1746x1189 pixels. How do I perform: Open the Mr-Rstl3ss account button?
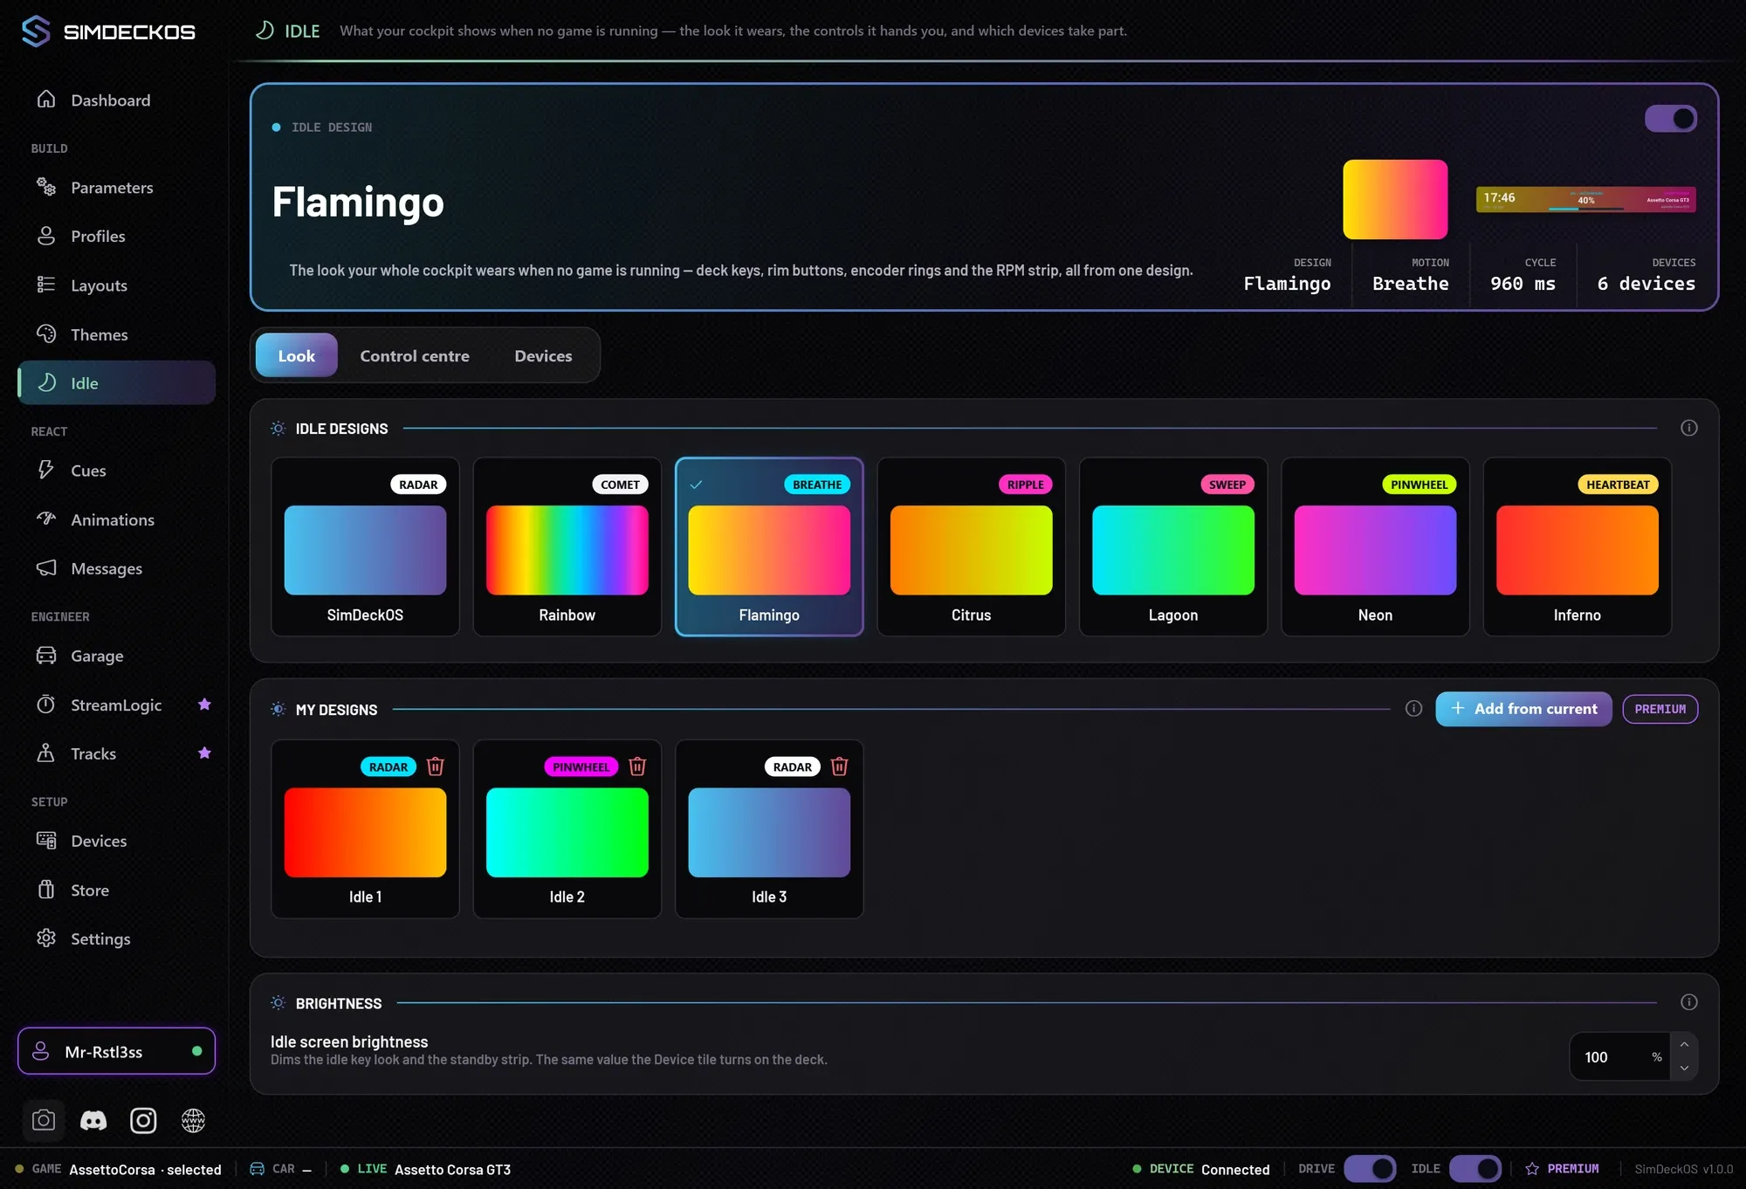click(116, 1052)
